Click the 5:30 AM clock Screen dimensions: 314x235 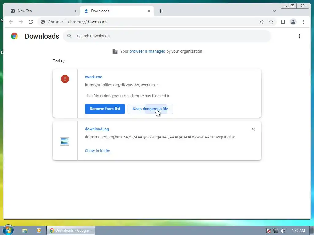pyautogui.click(x=298, y=231)
